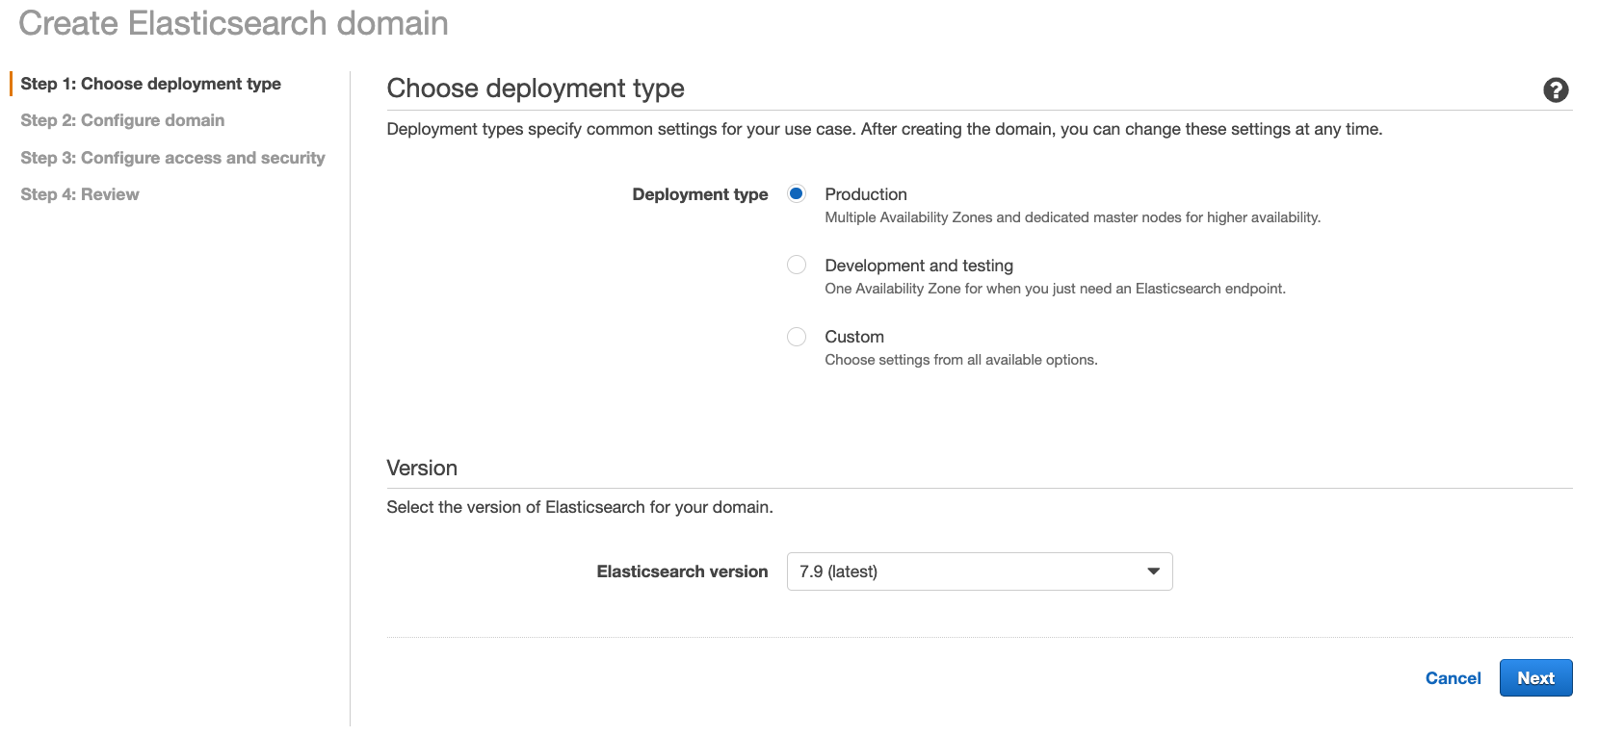Select the Development and testing radio button
Screen dimensions: 1598x736
[797, 265]
